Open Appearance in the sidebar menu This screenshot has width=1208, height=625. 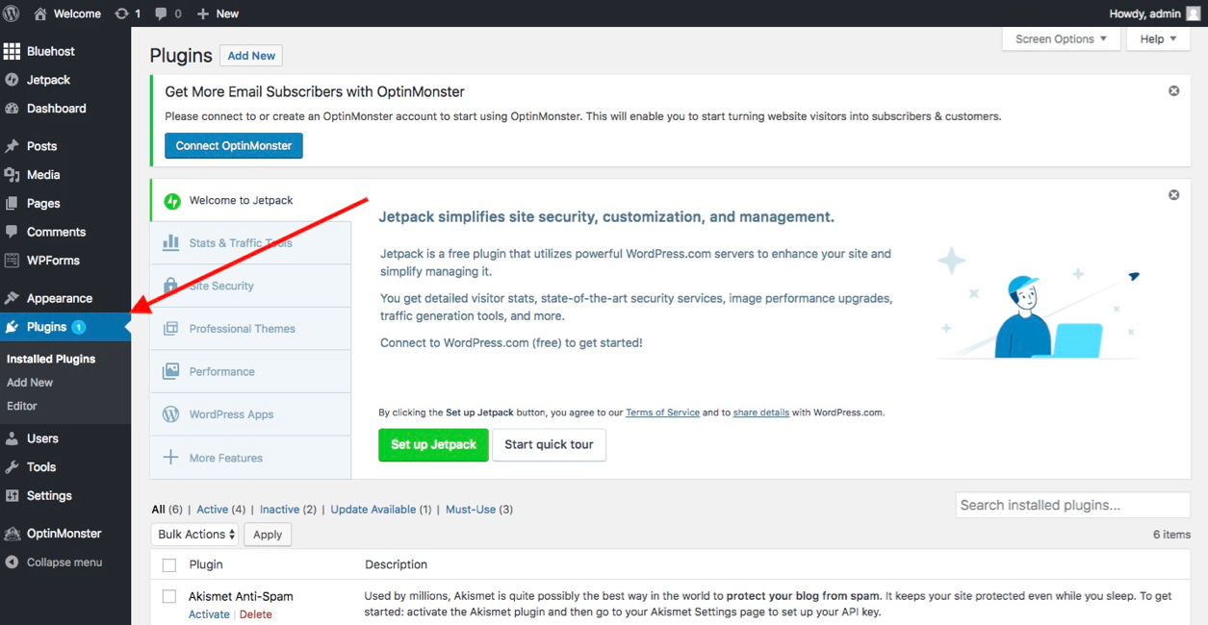pos(59,298)
